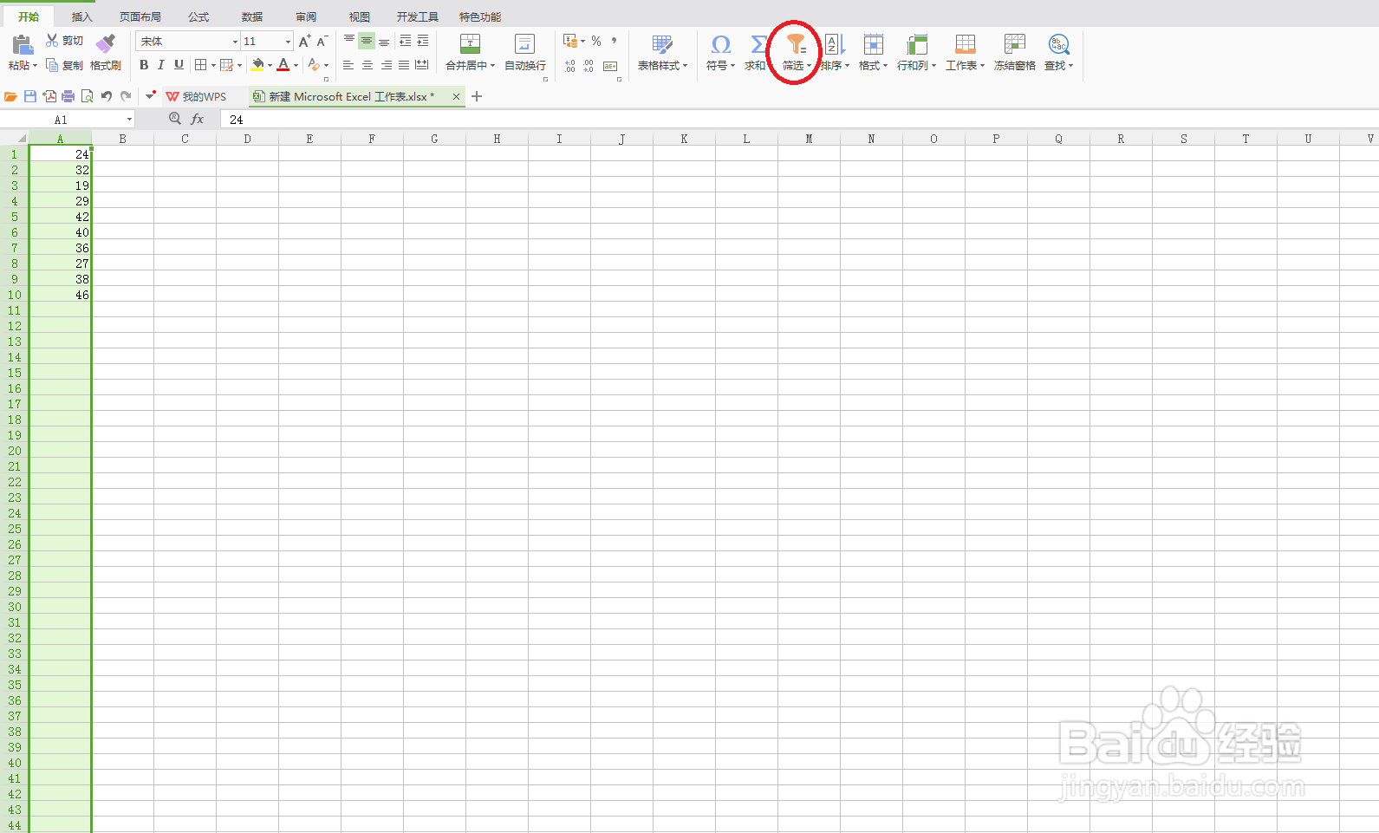Click the yellow fill color bucket
Viewport: 1379px width, 833px height.
(x=257, y=65)
